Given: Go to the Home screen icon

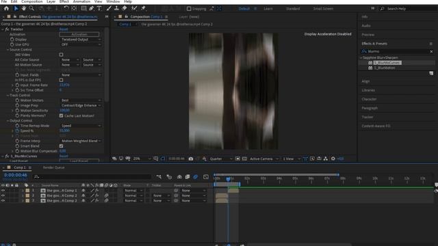Looking at the screenshot, I should tap(6, 8).
